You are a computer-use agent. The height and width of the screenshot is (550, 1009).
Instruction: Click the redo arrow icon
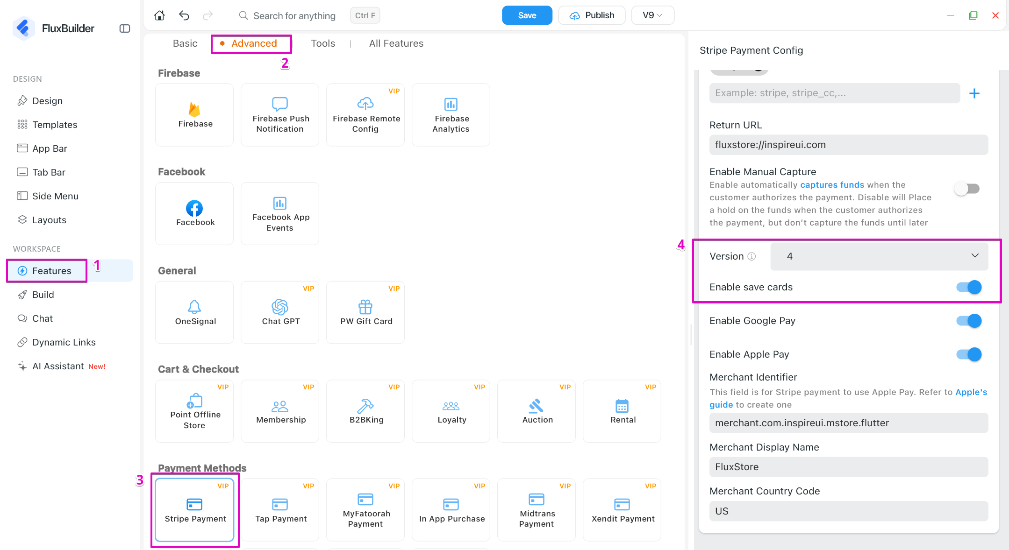click(x=208, y=15)
